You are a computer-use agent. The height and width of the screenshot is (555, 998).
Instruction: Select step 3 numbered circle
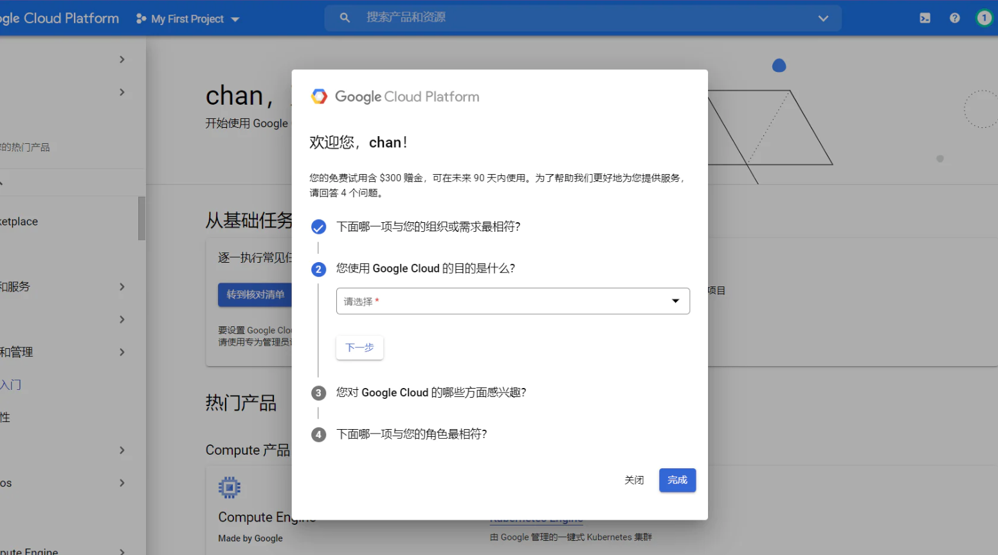pyautogui.click(x=318, y=393)
